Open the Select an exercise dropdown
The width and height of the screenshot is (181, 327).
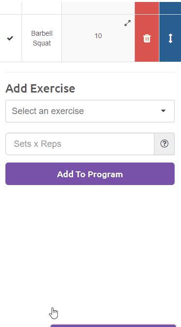click(90, 111)
